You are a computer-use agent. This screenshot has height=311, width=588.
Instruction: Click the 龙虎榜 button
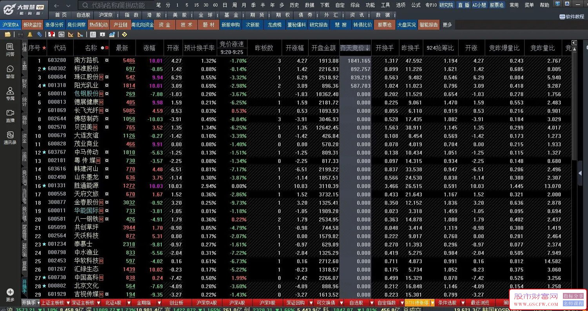(x=274, y=24)
